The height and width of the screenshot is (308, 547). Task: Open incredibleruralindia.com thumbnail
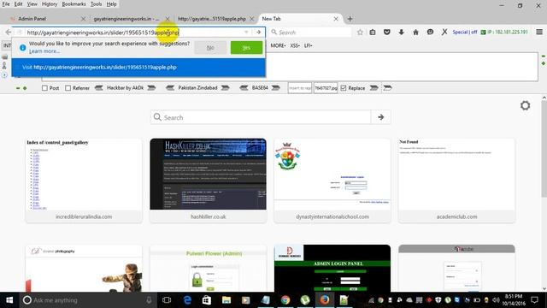point(84,181)
